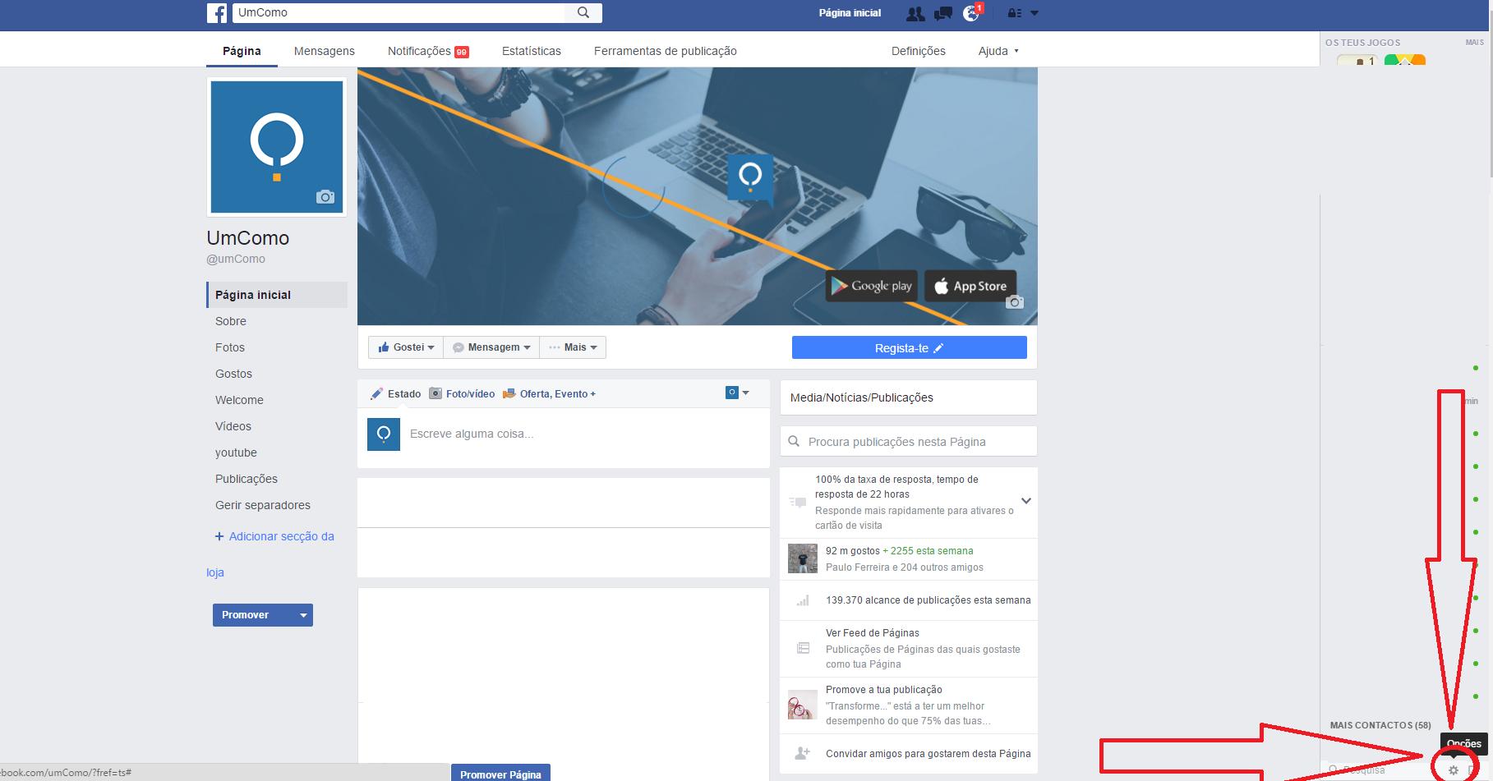Image resolution: width=1493 pixels, height=781 pixels.
Task: Select Fotos in the left sidebar
Action: pyautogui.click(x=230, y=347)
